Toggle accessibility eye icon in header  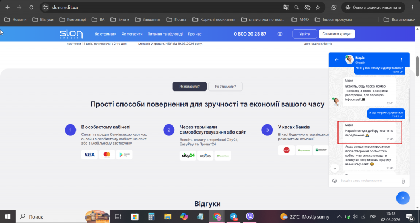[280, 34]
